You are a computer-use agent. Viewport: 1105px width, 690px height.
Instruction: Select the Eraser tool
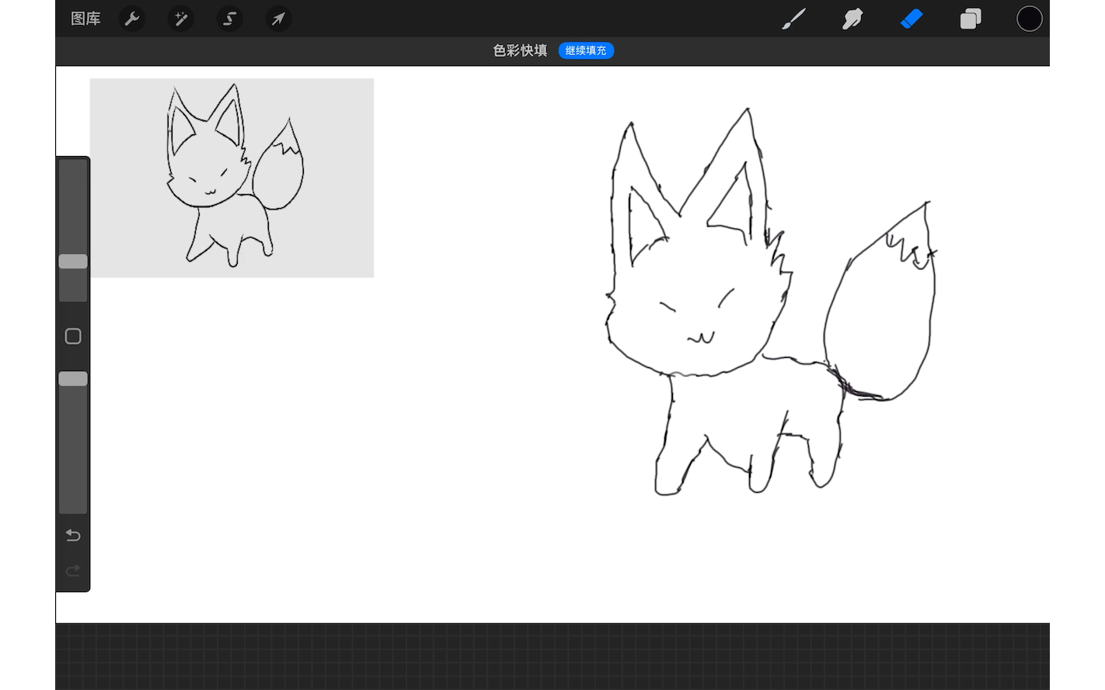pos(912,19)
